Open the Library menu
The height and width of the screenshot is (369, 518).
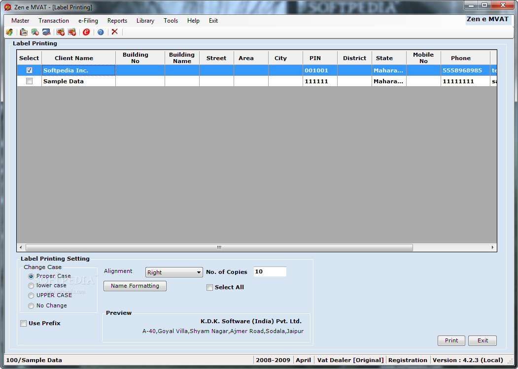click(145, 21)
